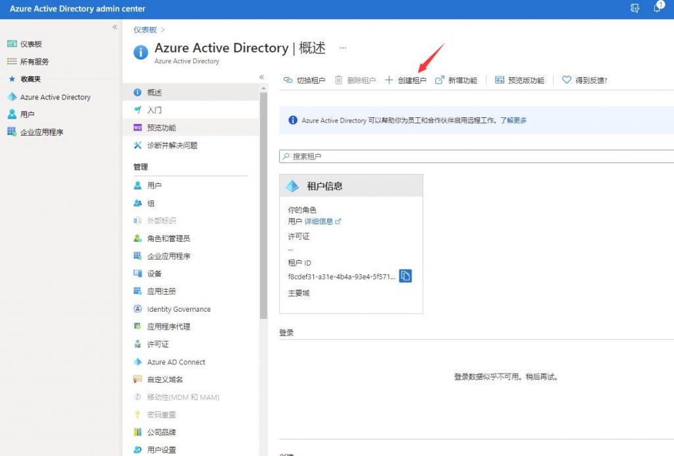Click the 收藏夹 star icon
This screenshot has height=456, width=674.
(x=12, y=78)
